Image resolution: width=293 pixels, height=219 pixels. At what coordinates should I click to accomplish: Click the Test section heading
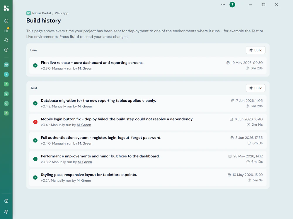[34, 88]
